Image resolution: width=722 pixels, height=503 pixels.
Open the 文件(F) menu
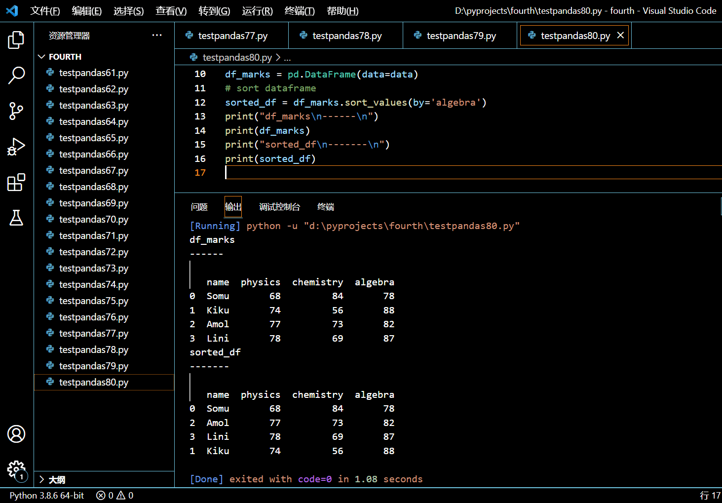coord(45,11)
